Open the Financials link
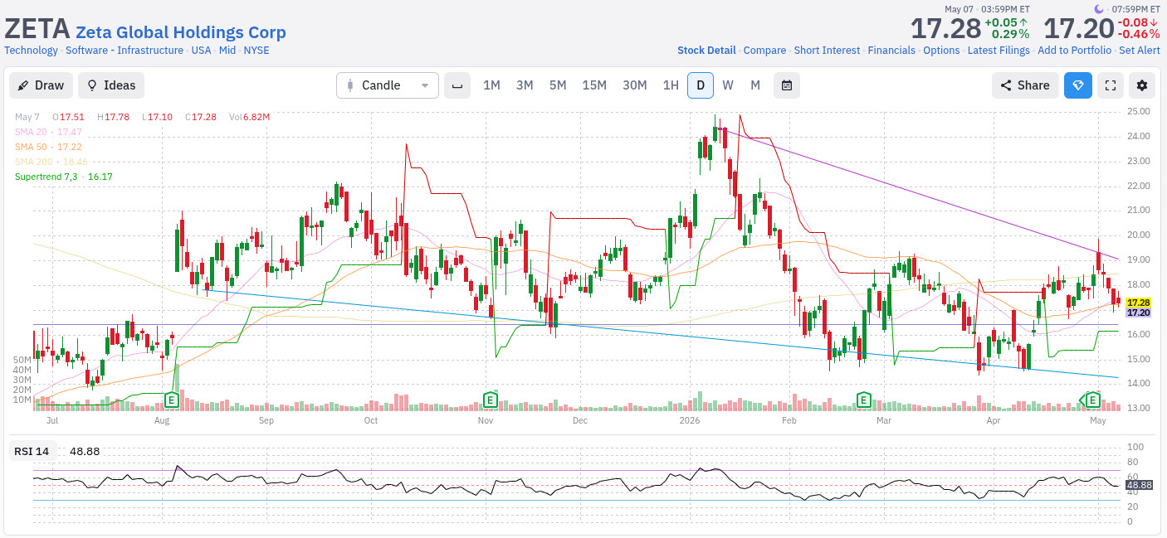Screen dimensions: 1167x538 [x=891, y=51]
